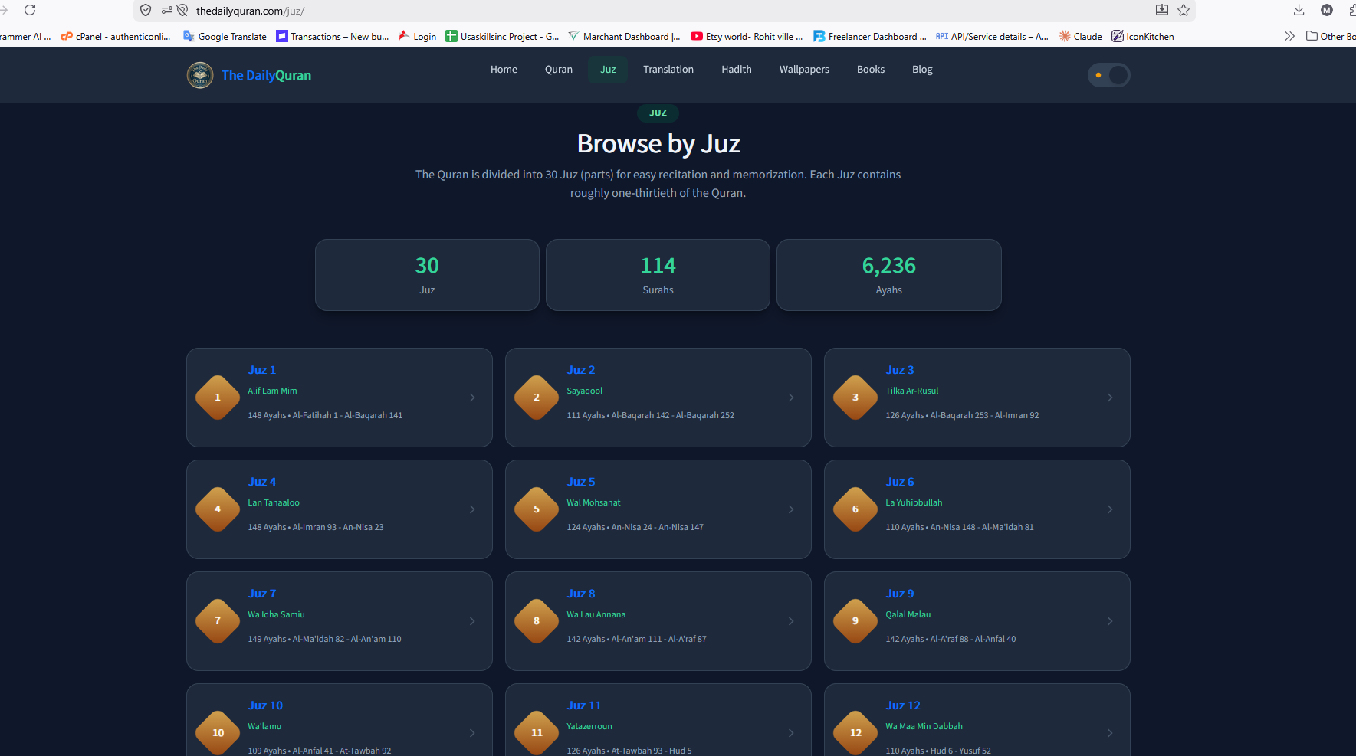The height and width of the screenshot is (756, 1356).
Task: Open Wallpapers navigation link
Action: (804, 70)
